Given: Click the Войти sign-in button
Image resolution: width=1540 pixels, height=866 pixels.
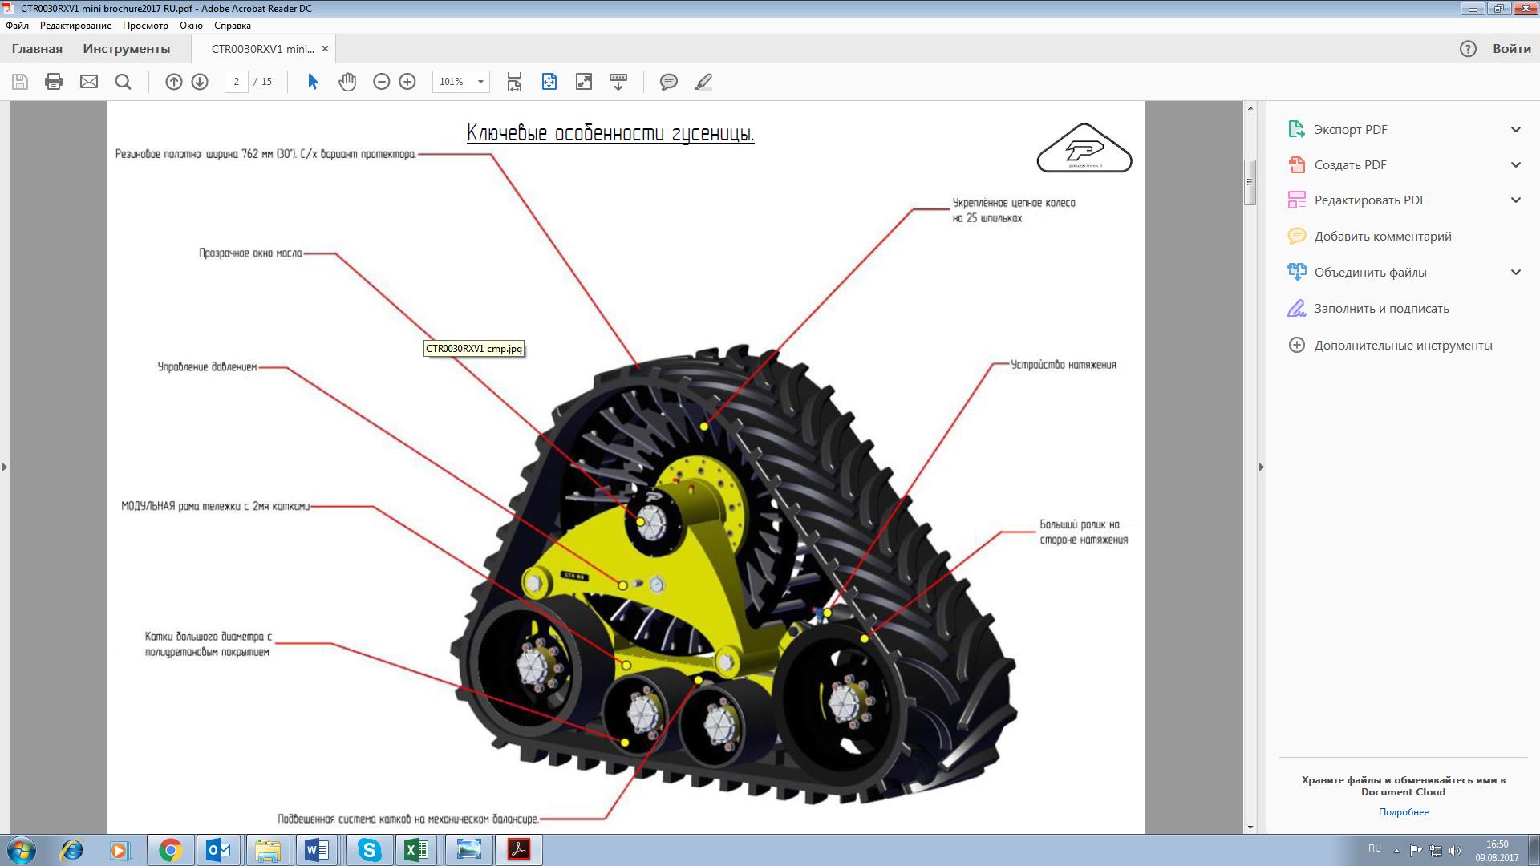Looking at the screenshot, I should point(1512,49).
